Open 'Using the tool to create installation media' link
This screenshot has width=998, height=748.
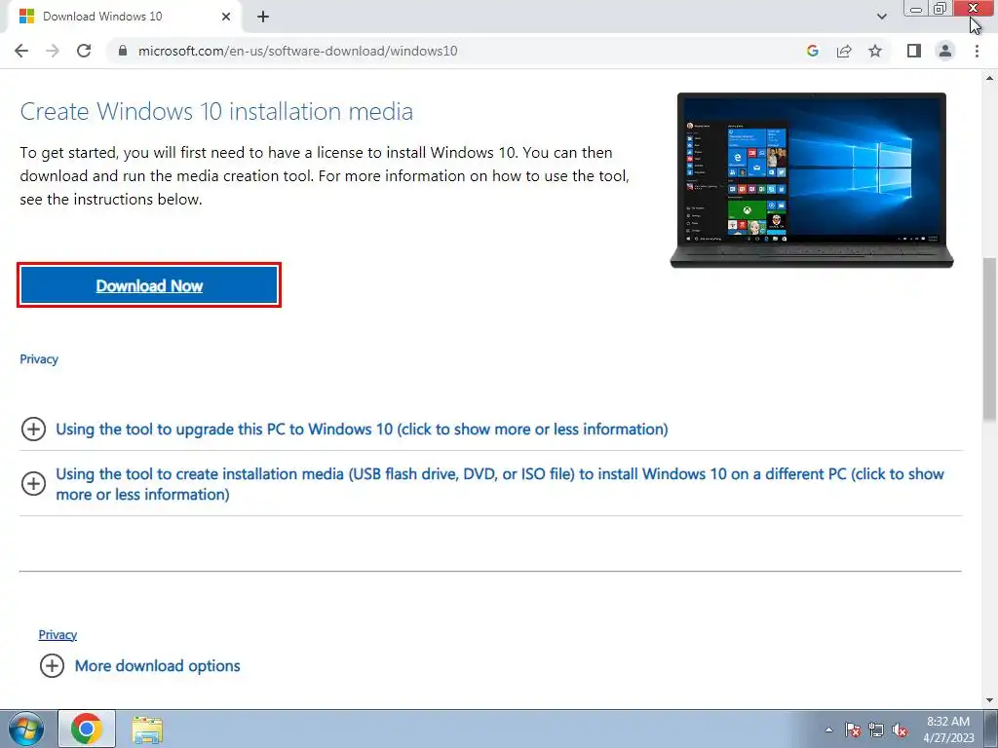tap(500, 484)
